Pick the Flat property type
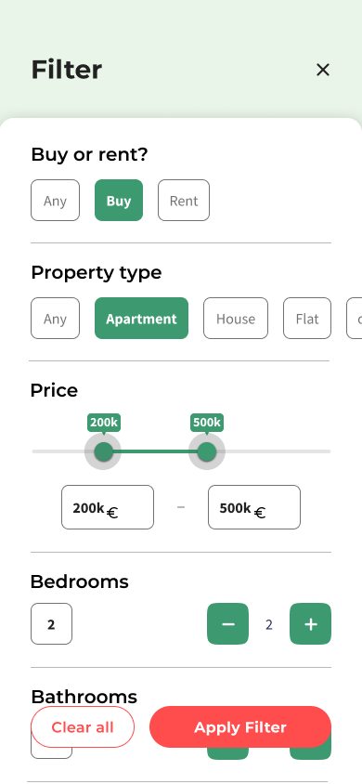Viewport: 362px width, 784px height. (x=307, y=318)
